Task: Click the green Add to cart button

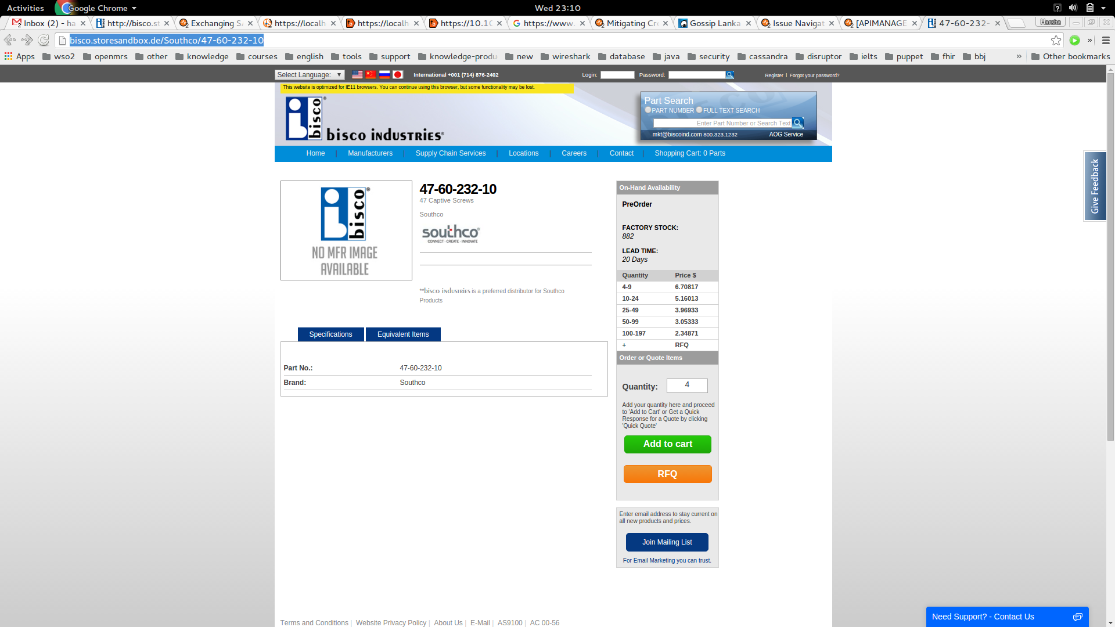Action: click(667, 444)
